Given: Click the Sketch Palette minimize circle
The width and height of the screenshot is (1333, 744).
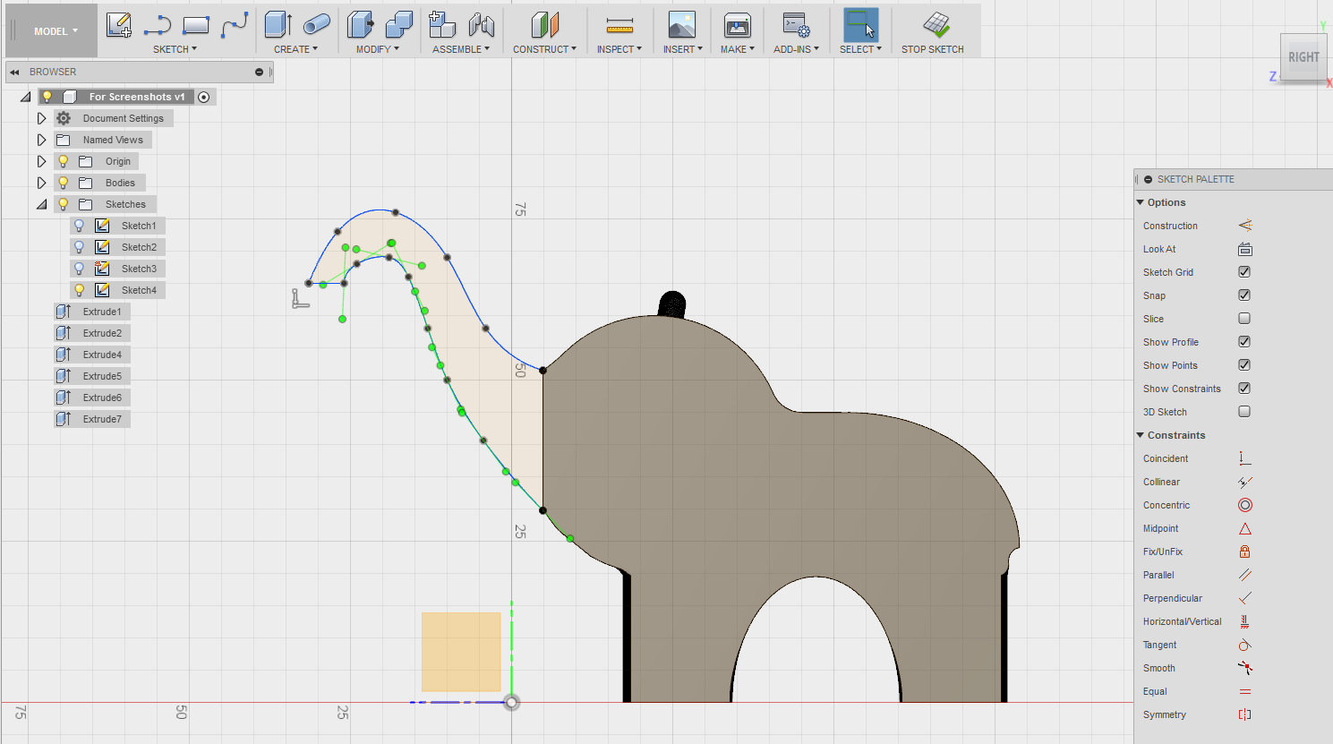Looking at the screenshot, I should click(1148, 179).
